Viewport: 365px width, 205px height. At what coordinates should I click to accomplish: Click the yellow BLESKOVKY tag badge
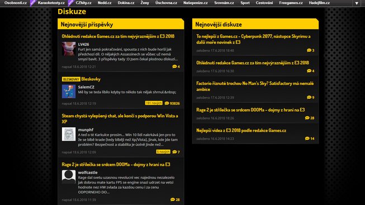[71, 79]
